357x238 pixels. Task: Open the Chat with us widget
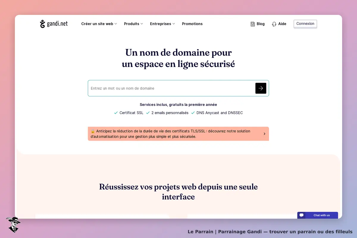(x=317, y=215)
